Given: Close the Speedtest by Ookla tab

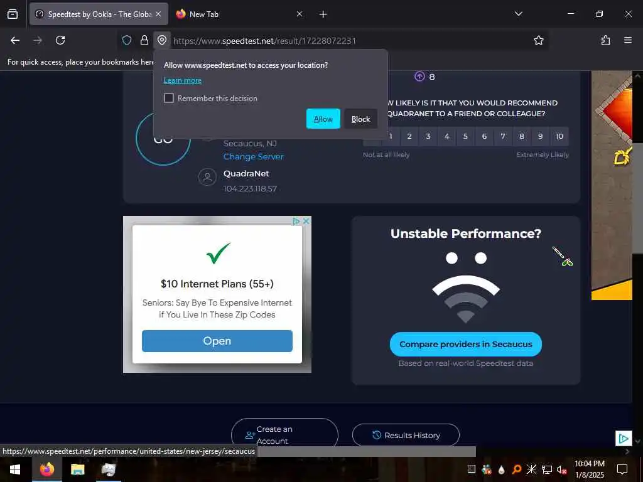Looking at the screenshot, I should tap(158, 14).
